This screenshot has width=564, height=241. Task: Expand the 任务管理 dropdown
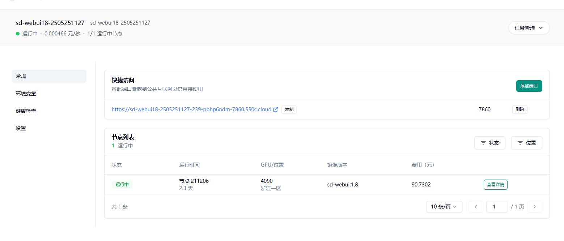pyautogui.click(x=529, y=28)
